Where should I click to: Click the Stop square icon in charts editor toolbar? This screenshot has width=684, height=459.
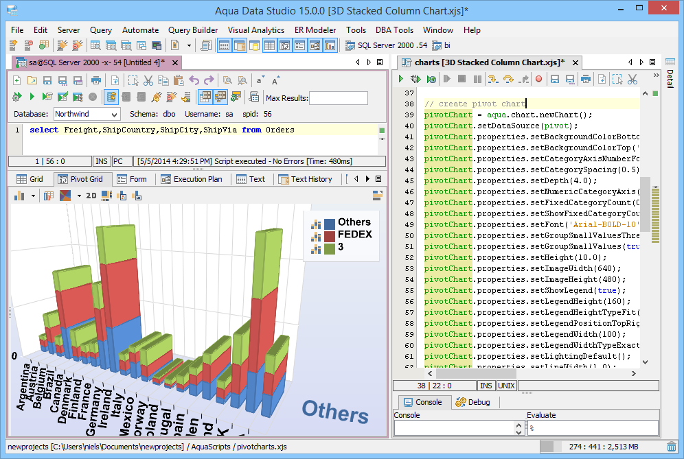click(462, 79)
